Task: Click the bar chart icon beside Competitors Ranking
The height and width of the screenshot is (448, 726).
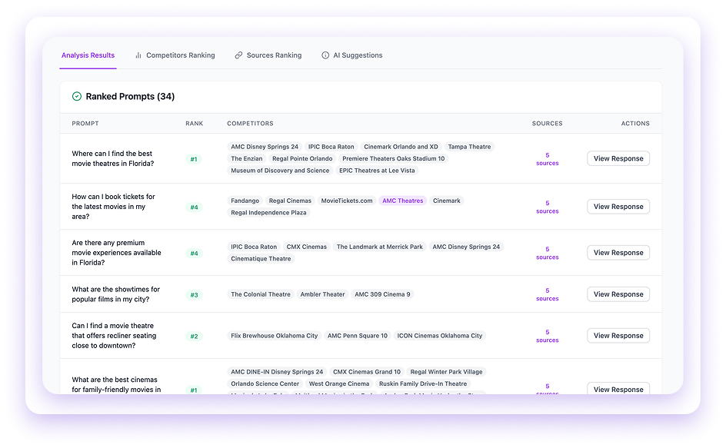Action: [x=138, y=55]
